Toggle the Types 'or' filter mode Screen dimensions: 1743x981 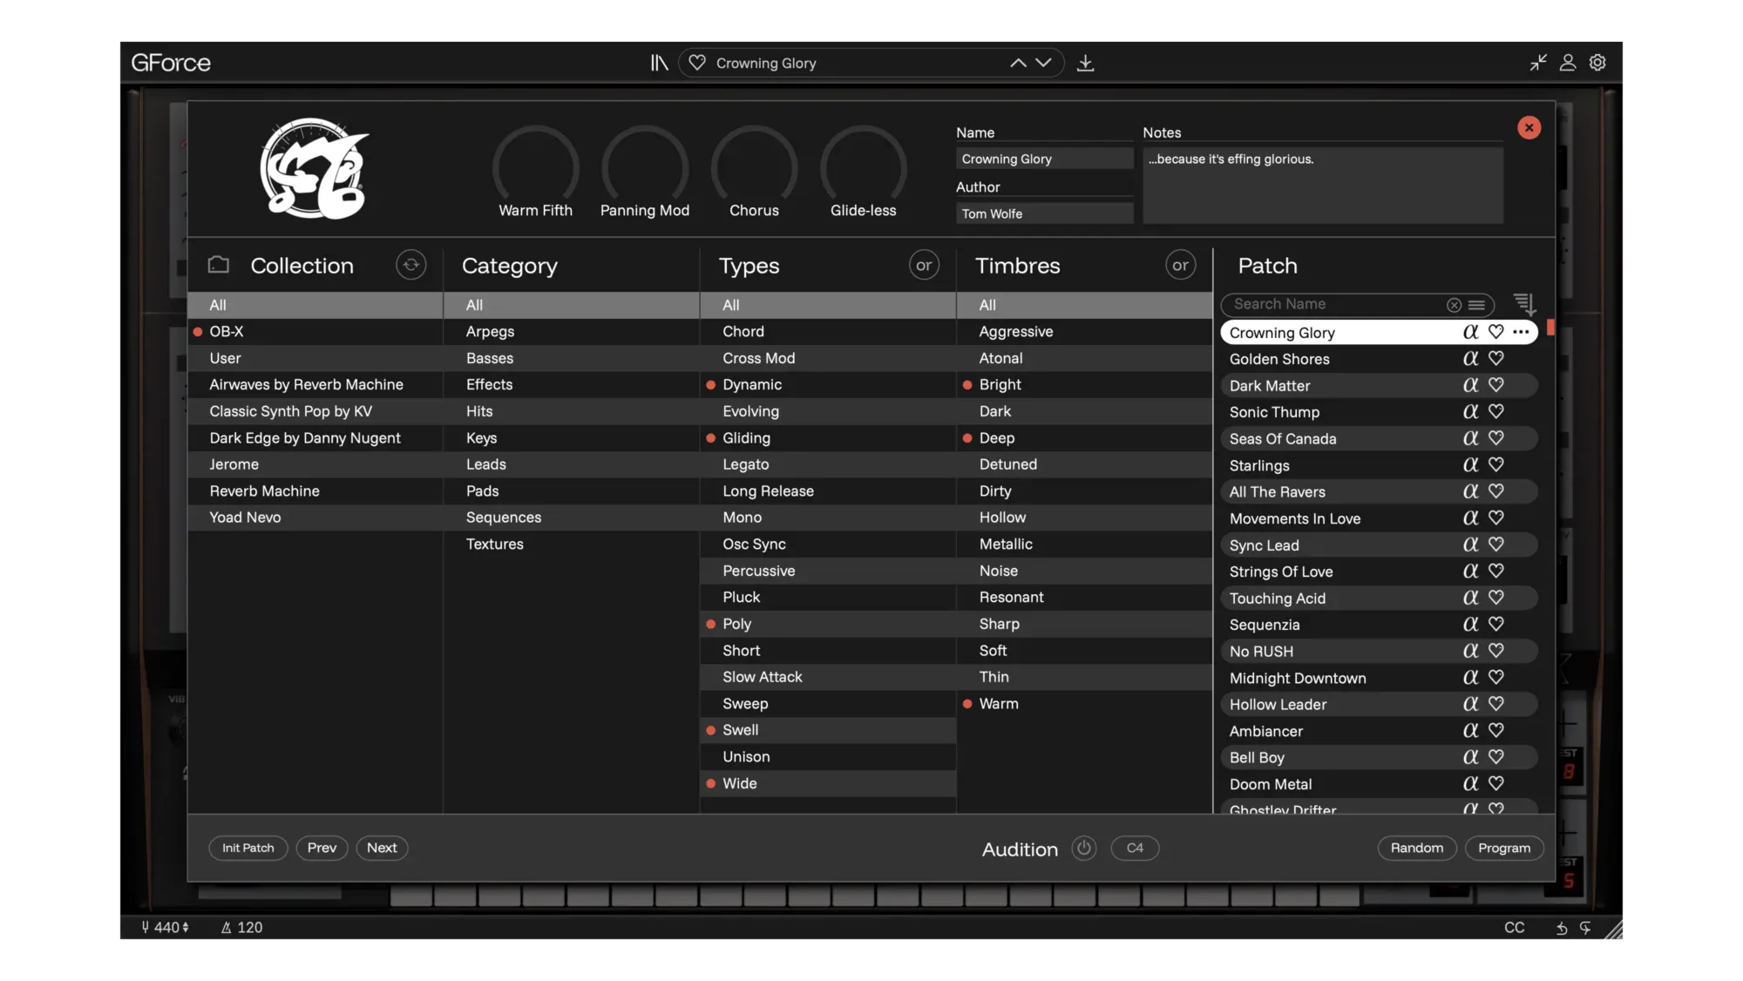(x=924, y=265)
